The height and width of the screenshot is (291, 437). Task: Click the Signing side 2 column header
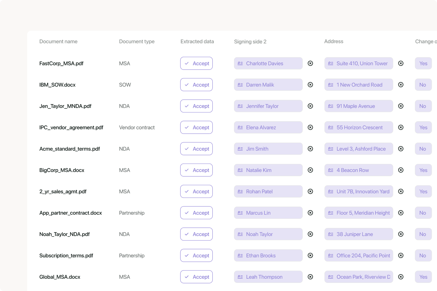pos(250,41)
